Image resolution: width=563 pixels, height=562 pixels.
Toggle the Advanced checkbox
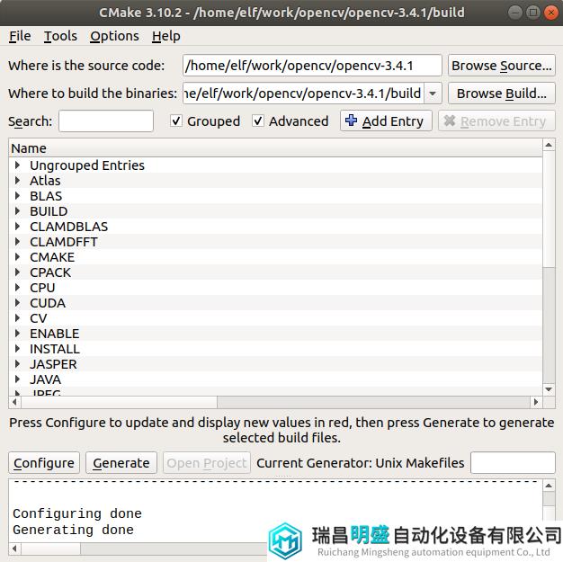click(258, 121)
